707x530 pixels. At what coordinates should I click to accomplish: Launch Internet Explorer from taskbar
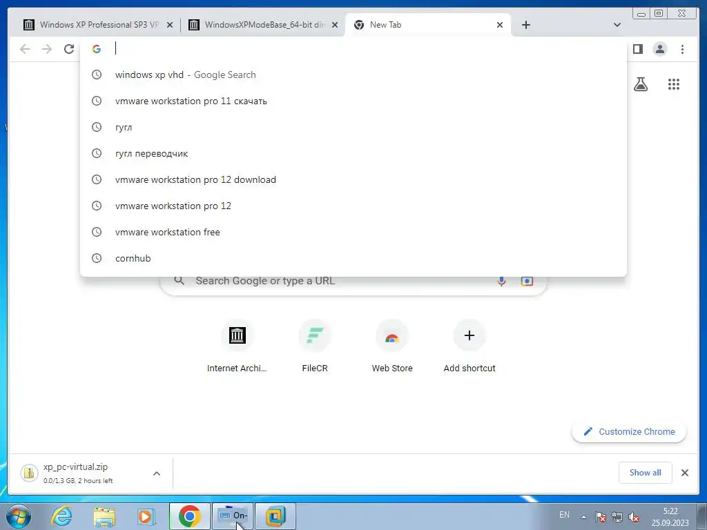tap(61, 516)
